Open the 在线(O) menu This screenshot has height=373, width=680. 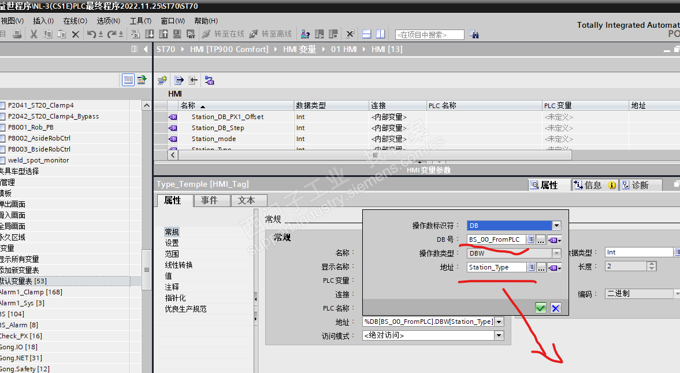click(x=75, y=21)
